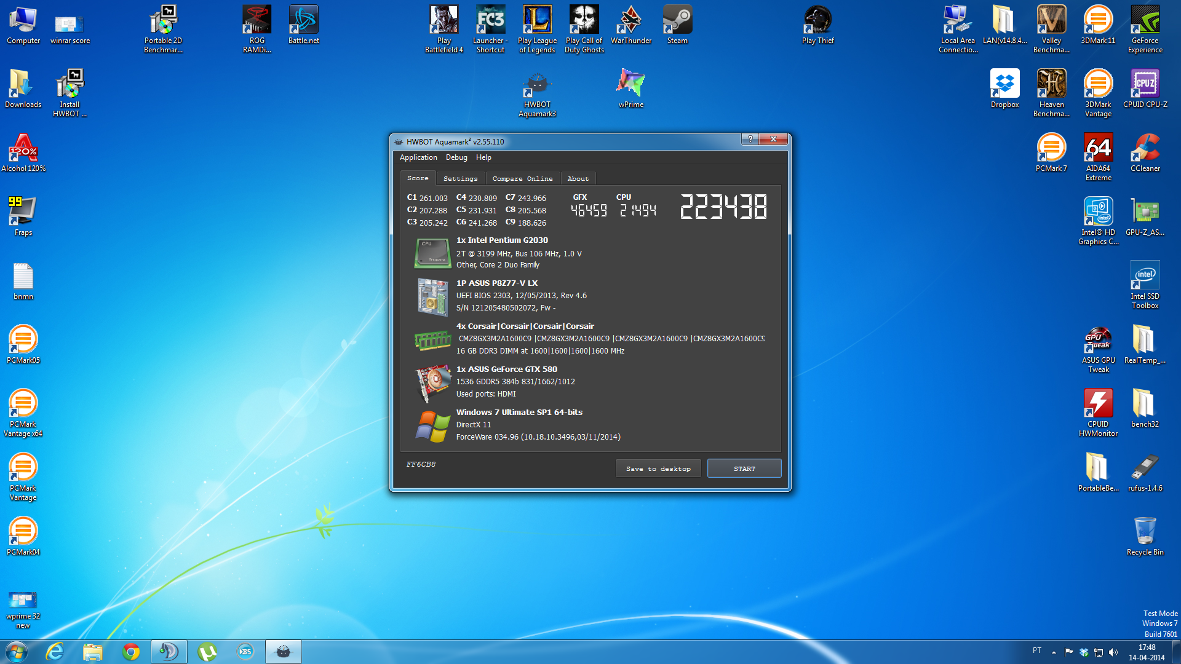
Task: Click the START benchmark button
Action: 744,468
